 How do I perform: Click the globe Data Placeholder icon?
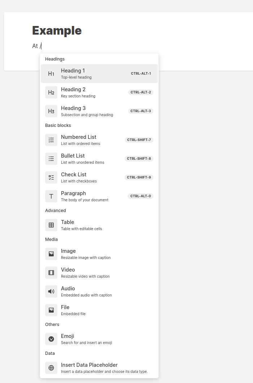coord(51,368)
